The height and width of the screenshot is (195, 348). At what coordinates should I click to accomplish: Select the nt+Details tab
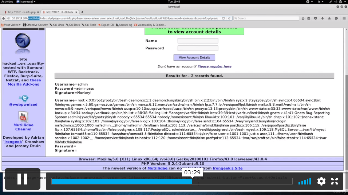click(59, 12)
